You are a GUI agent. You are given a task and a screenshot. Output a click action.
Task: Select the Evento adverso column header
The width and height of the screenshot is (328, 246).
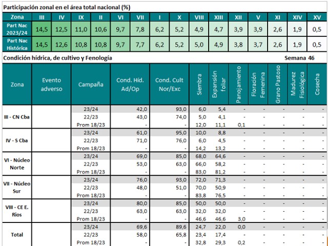51,84
